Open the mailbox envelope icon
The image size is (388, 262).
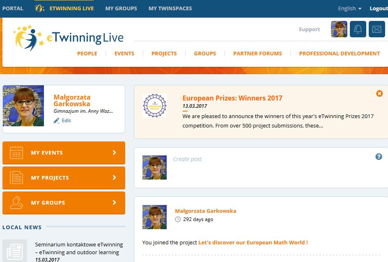377,29
